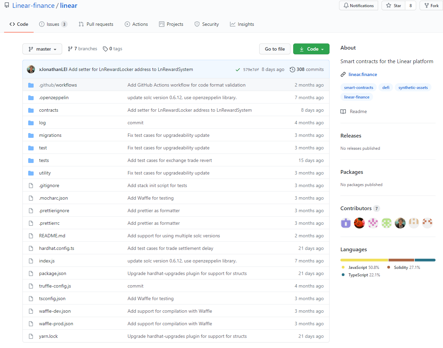Click the brown Solidity language bar segment
Screen dimensions: 443x348
tap(402, 260)
